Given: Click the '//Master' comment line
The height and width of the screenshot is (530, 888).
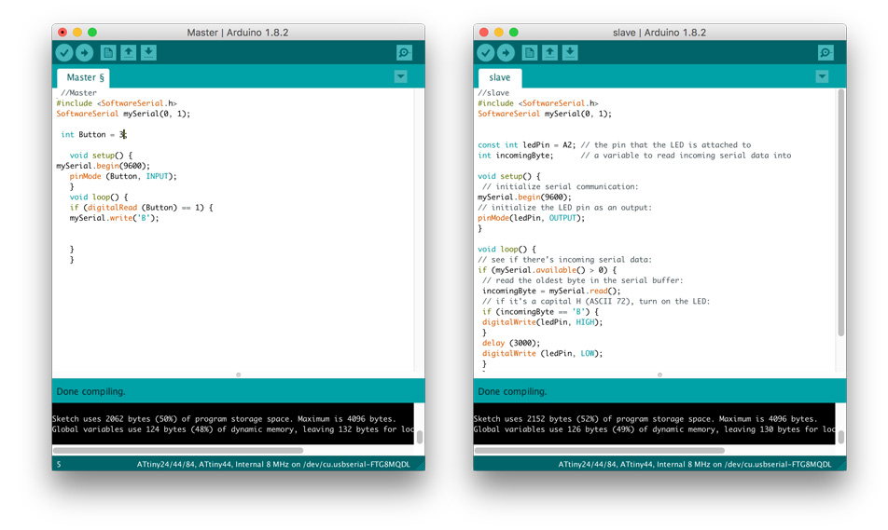Looking at the screenshot, I should tap(78, 93).
